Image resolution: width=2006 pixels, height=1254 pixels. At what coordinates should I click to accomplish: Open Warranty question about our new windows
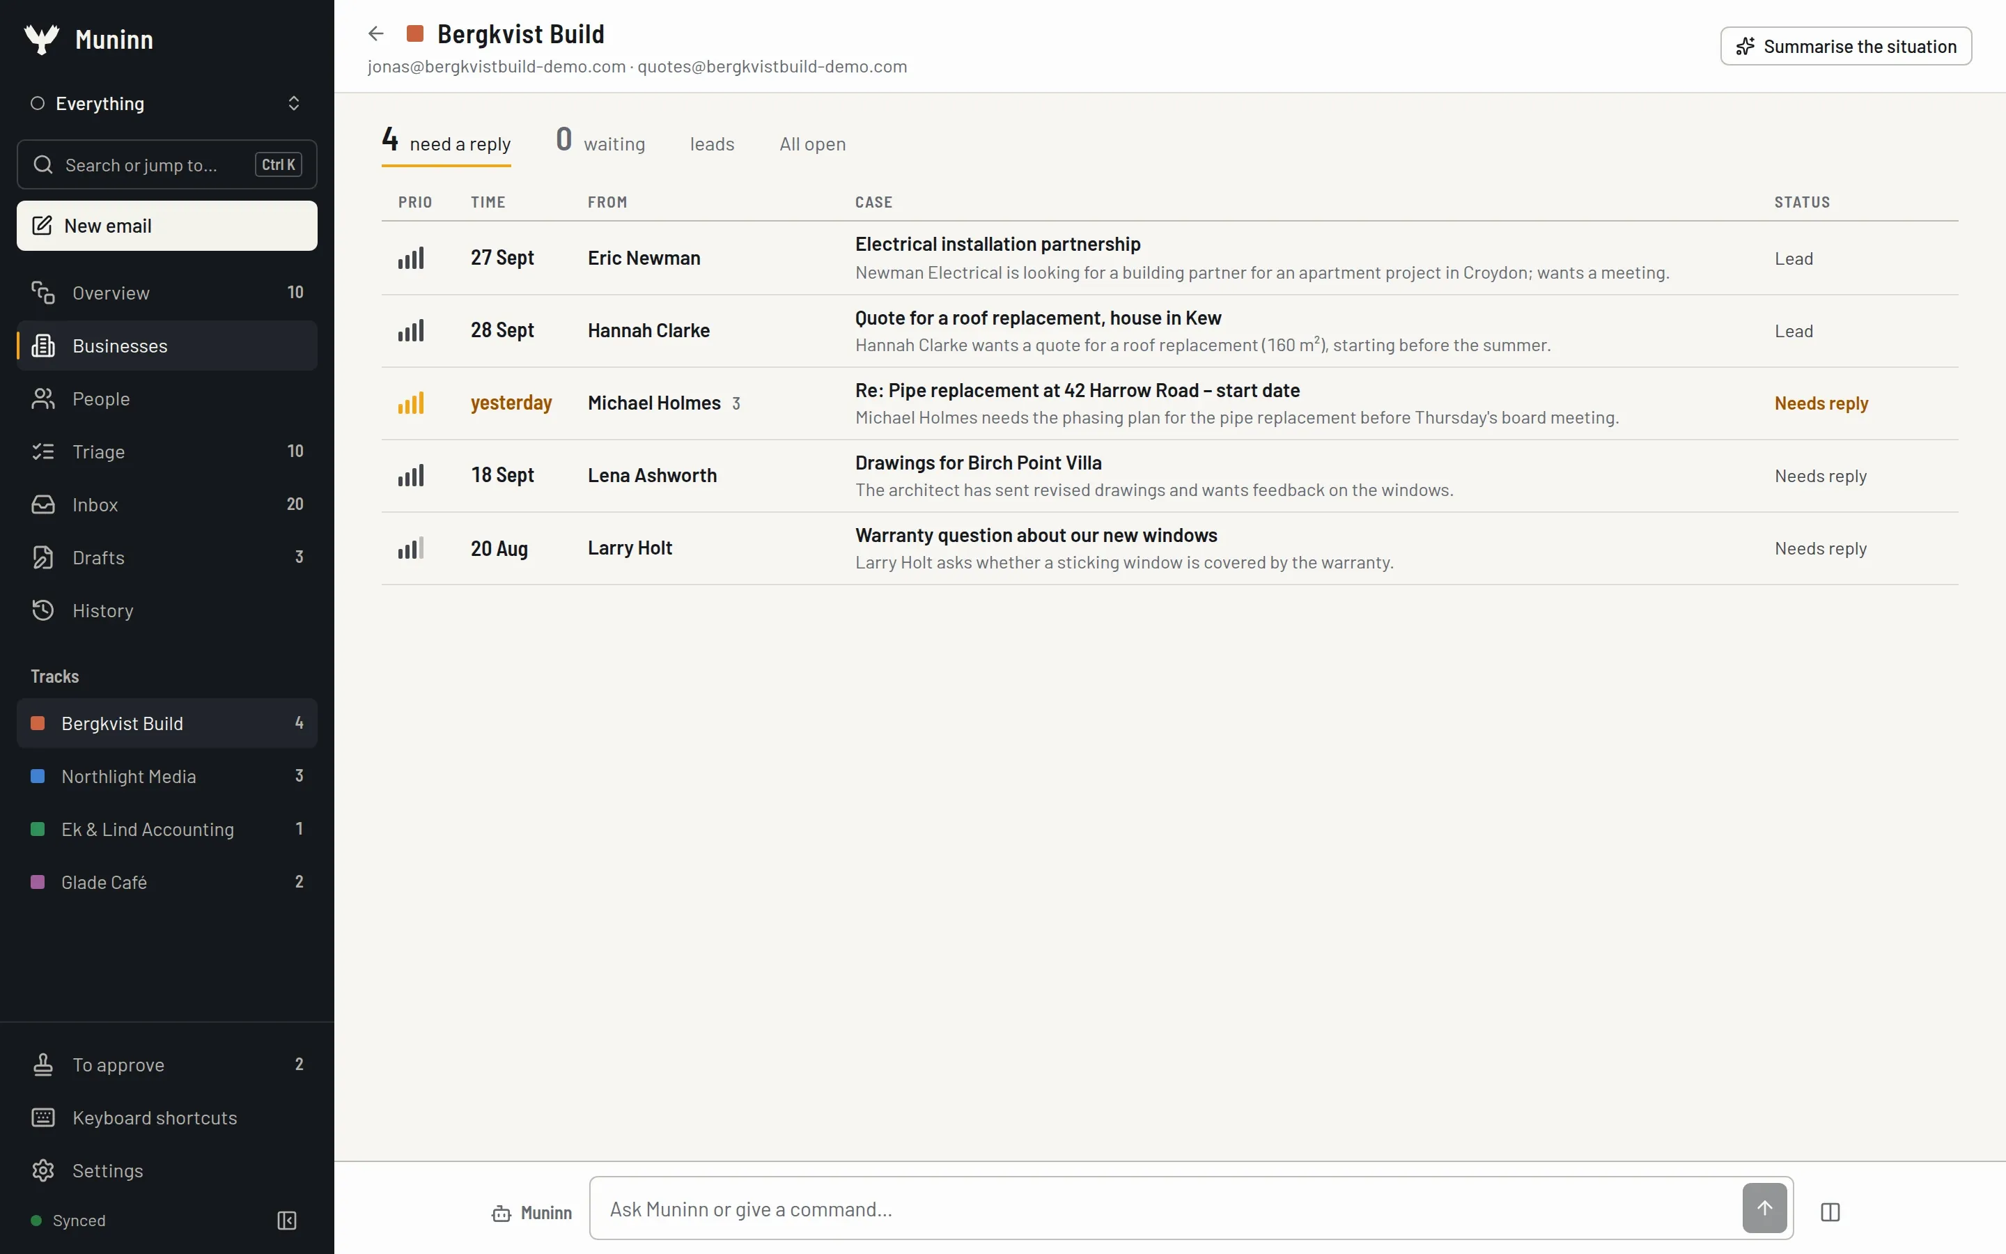[1169, 548]
